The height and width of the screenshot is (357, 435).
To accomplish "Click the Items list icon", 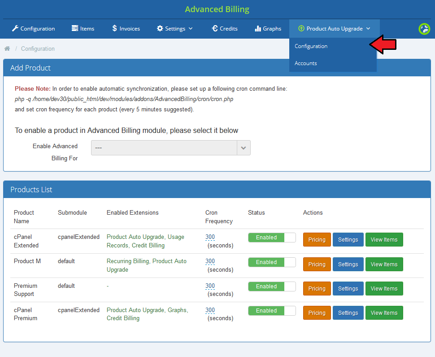I will click(x=75, y=28).
